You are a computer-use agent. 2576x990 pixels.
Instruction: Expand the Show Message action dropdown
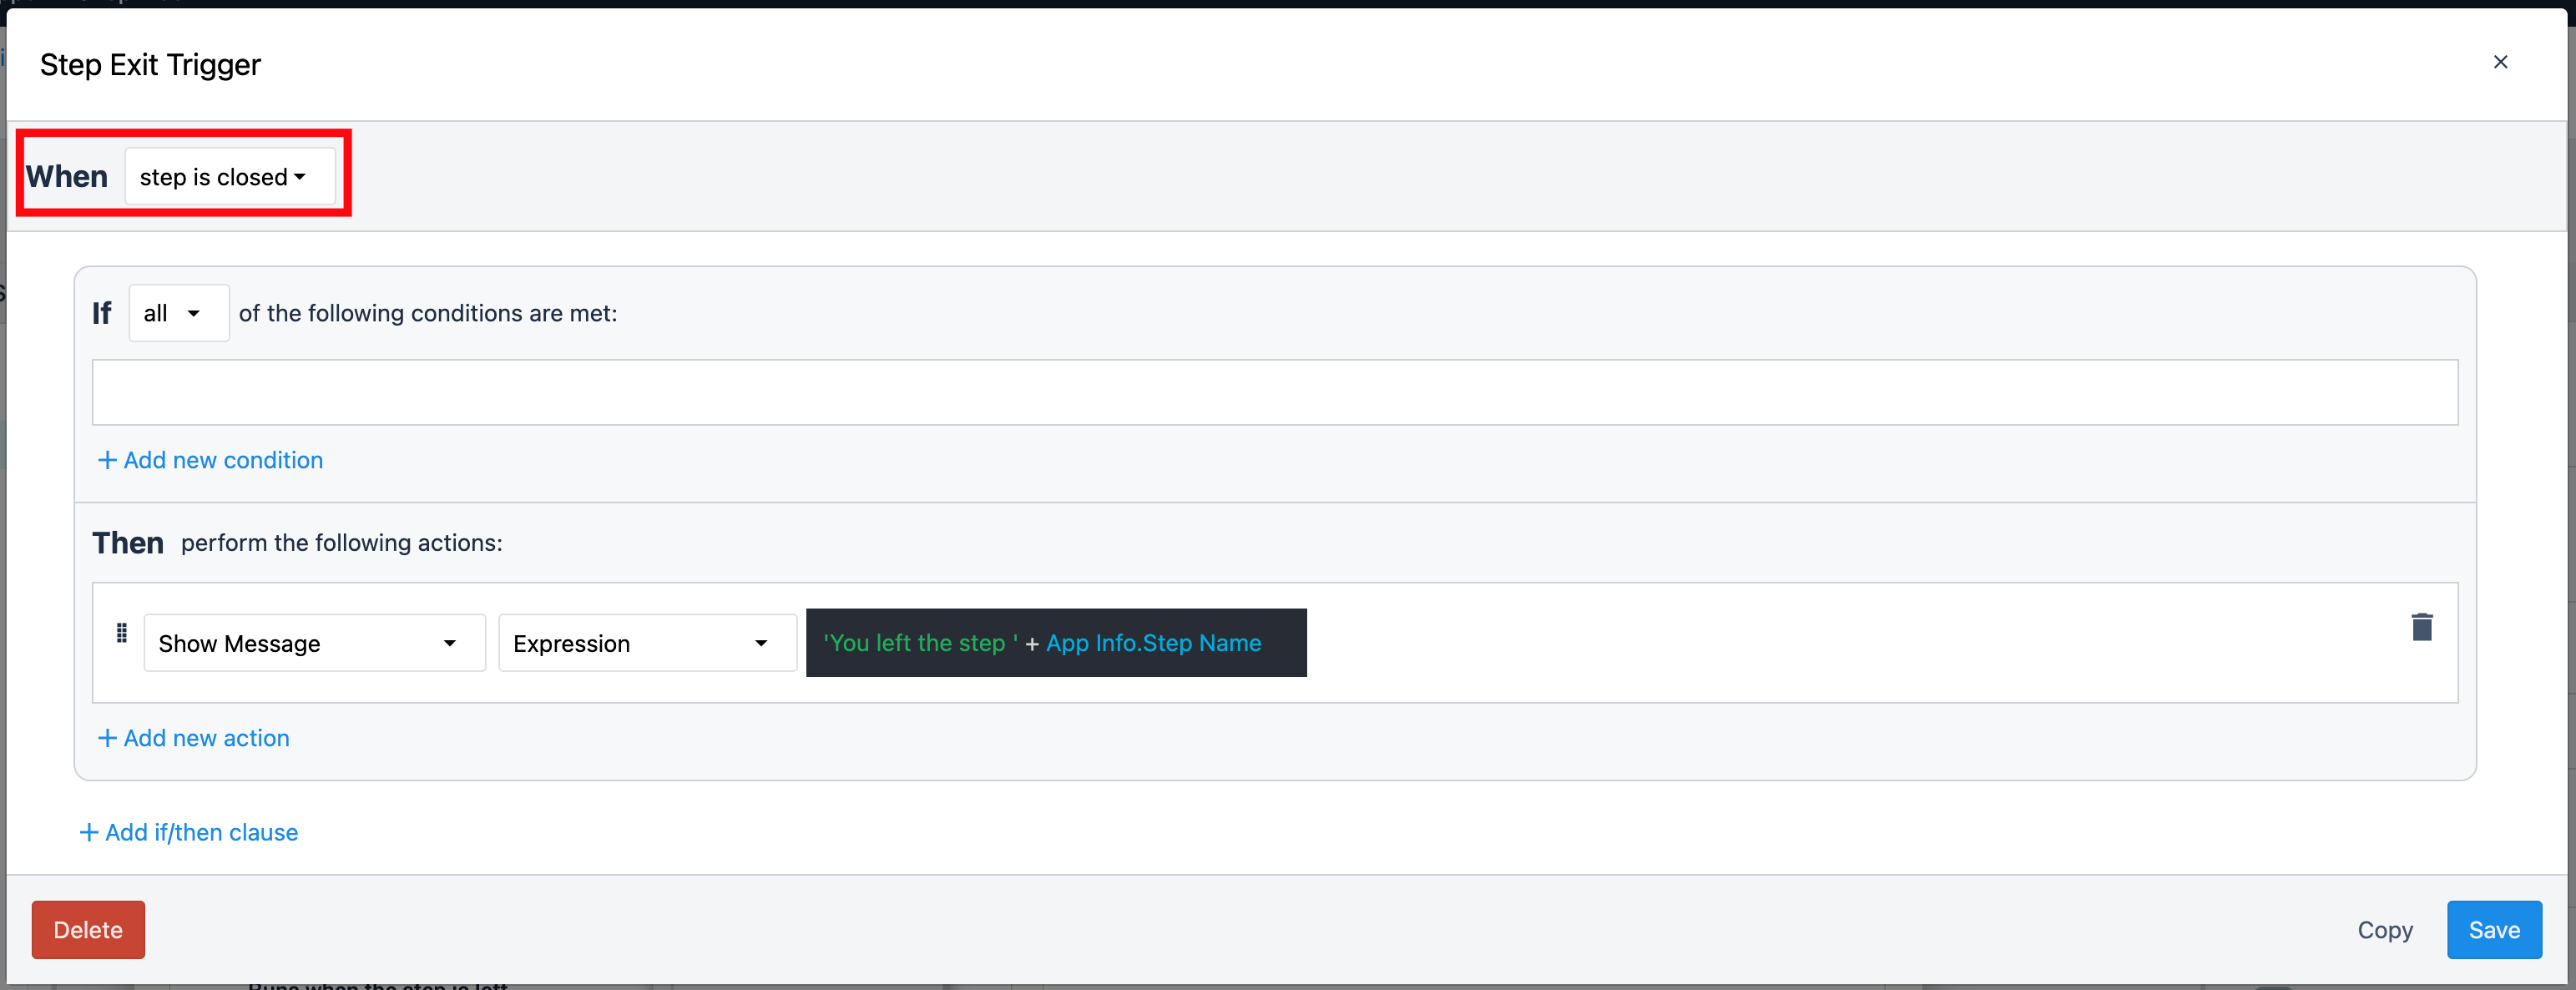450,642
